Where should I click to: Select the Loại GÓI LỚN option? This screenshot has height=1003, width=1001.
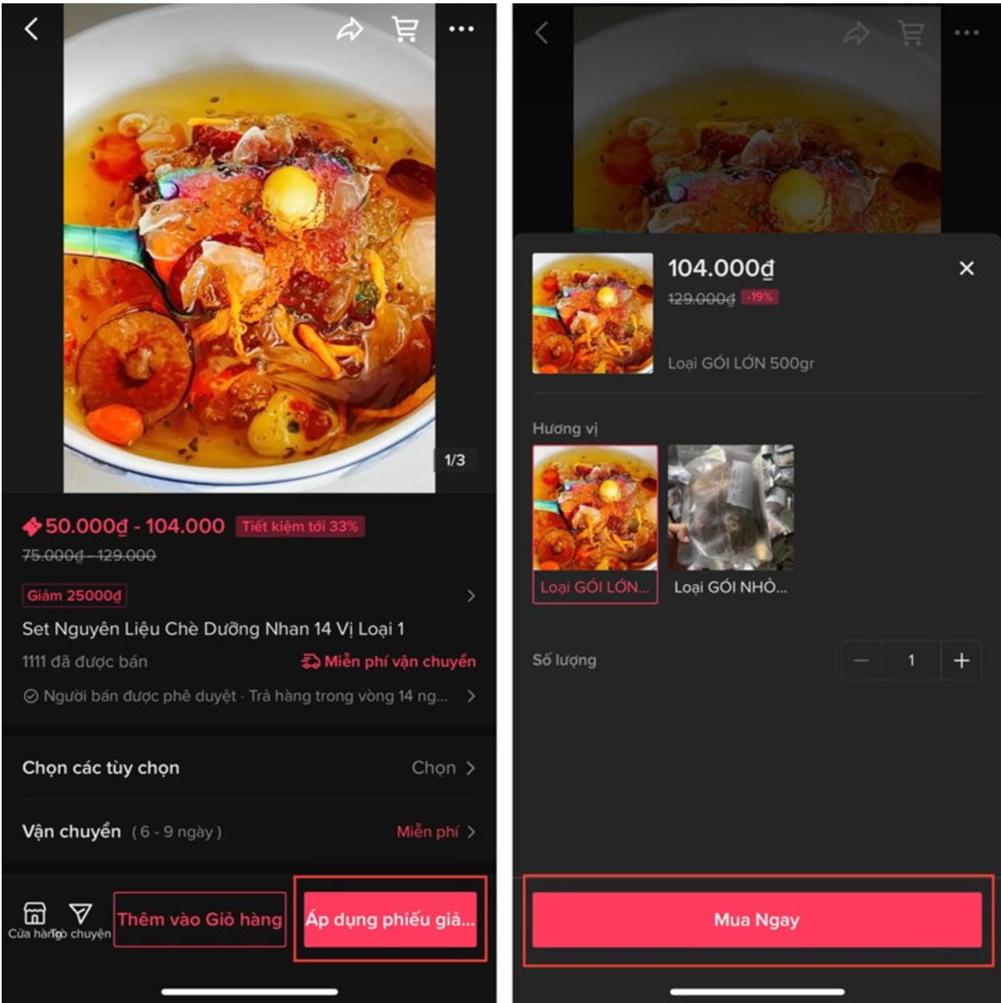595,524
